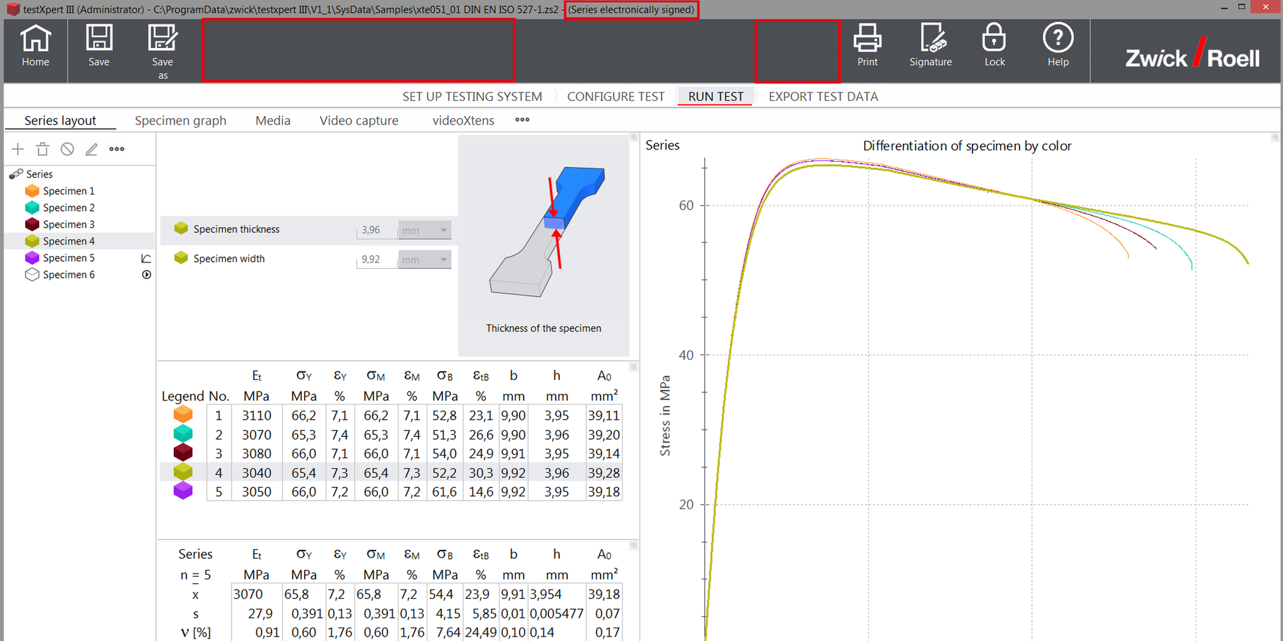This screenshot has height=641, width=1283.
Task: Edit the specimen using pencil icon
Action: point(92,150)
